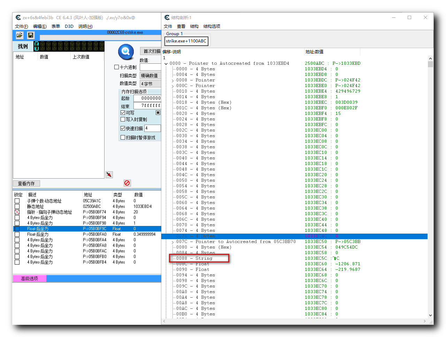Open the 查看 menu
The height and width of the screenshot is (337, 446).
click(181, 26)
